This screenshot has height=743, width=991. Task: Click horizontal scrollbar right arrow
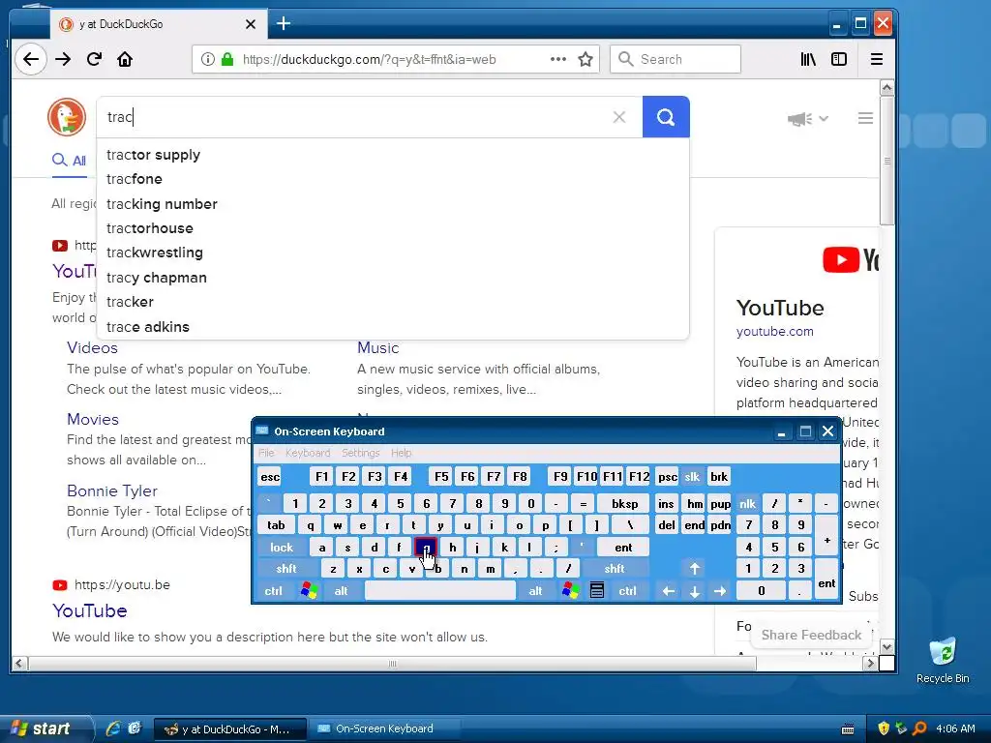pos(870,664)
